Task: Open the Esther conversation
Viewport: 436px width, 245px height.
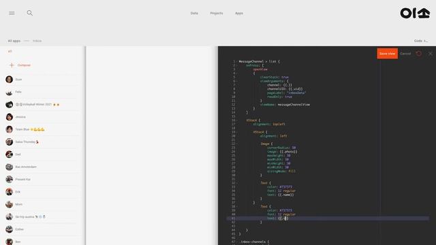Action: [42, 229]
